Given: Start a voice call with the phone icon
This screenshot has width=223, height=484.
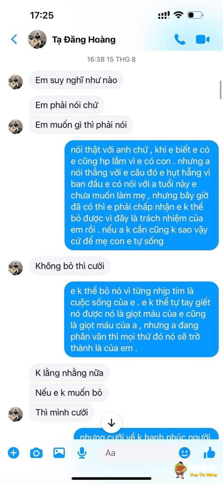Looking at the screenshot, I should (x=180, y=40).
